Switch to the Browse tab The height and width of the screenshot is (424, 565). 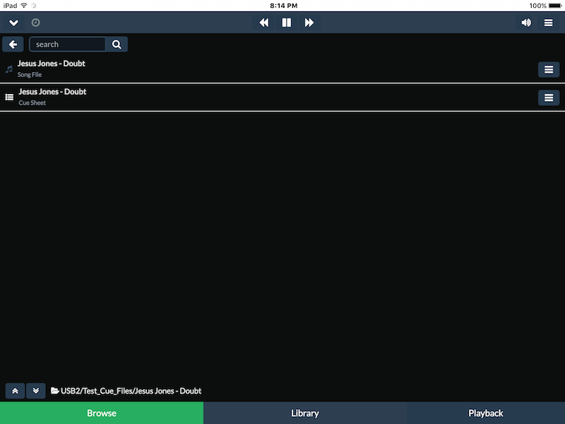[x=102, y=413]
